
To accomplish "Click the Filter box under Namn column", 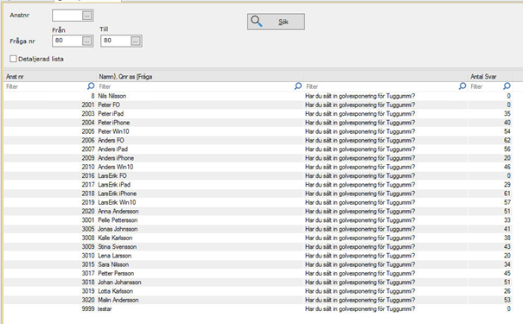I will click(195, 86).
